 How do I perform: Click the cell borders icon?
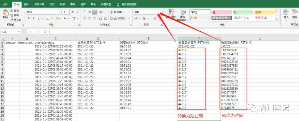[48, 18]
